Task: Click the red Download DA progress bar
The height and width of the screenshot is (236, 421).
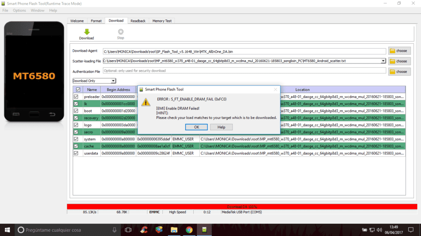Action: [242, 207]
